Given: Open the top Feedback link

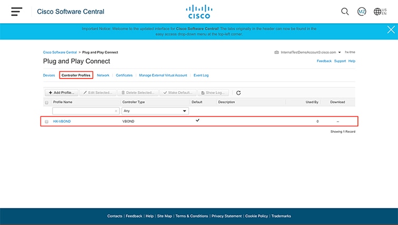Looking at the screenshot, I should pyautogui.click(x=324, y=61).
